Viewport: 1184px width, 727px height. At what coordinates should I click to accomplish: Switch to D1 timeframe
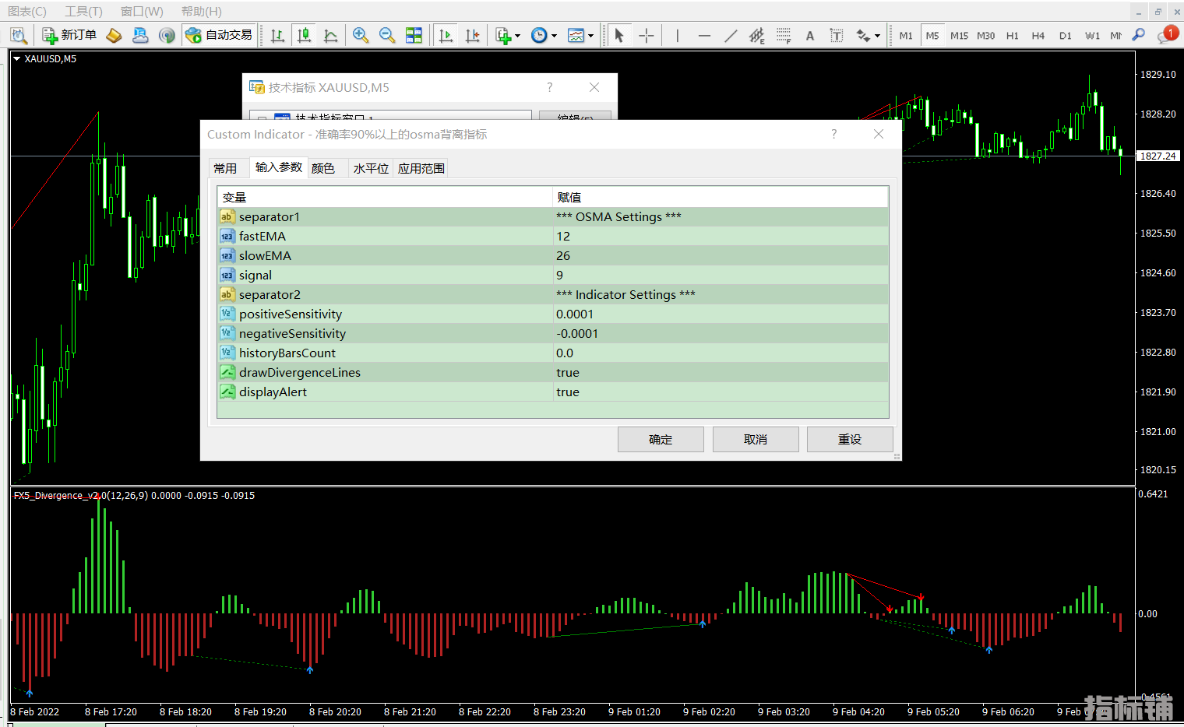[1065, 35]
